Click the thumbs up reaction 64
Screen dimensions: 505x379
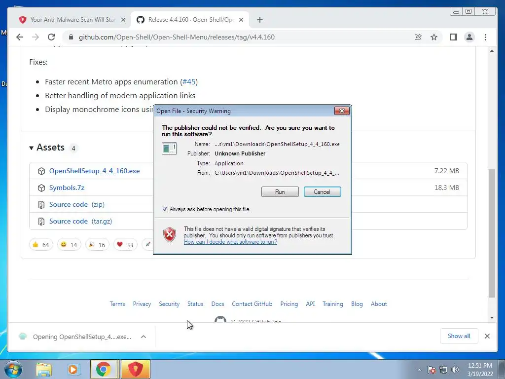point(41,245)
